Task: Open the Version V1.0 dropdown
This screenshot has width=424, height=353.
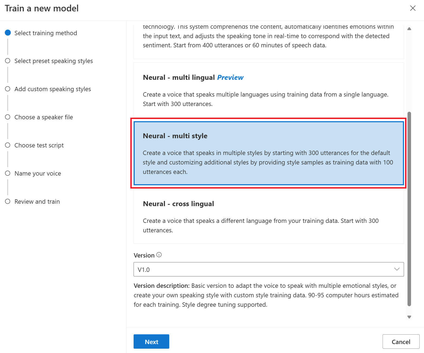Action: click(x=265, y=269)
